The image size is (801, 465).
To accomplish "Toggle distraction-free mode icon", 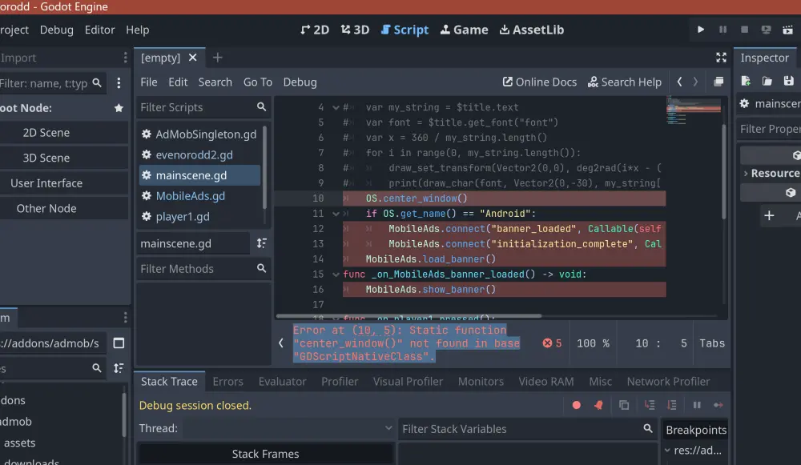I will [721, 58].
